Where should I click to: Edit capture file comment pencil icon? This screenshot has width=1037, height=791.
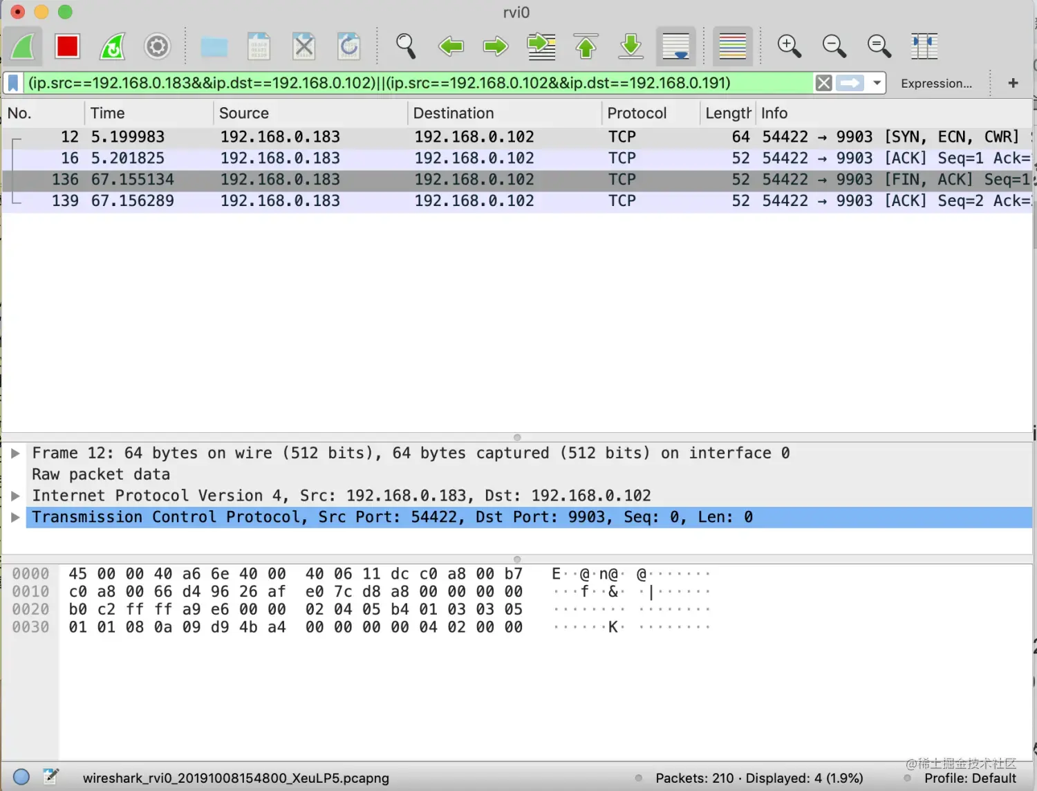(x=51, y=777)
